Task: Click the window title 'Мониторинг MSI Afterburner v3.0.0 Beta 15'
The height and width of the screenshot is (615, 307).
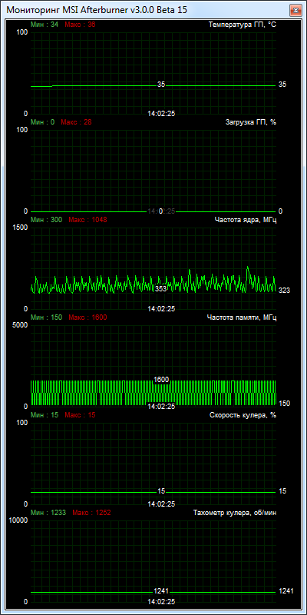Action: 97,10
